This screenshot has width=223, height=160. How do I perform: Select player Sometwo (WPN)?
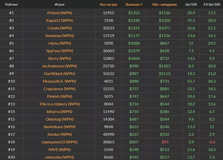tap(59, 36)
